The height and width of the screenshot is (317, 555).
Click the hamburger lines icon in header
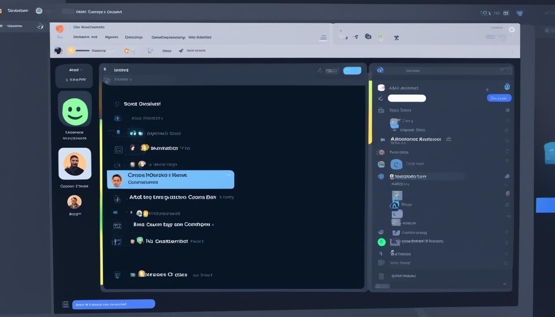click(323, 38)
